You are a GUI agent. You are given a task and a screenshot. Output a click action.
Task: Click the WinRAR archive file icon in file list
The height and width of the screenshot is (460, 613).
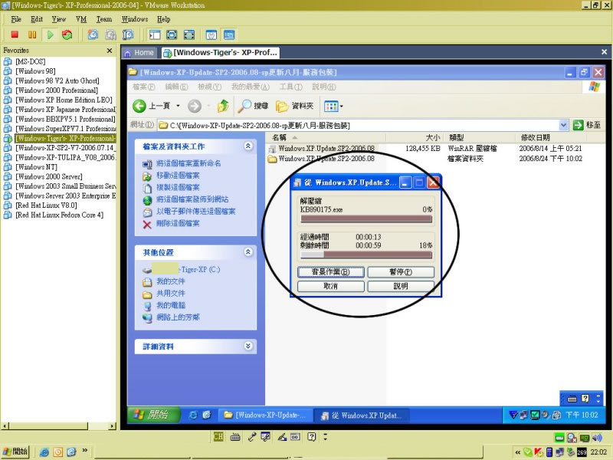coord(273,149)
